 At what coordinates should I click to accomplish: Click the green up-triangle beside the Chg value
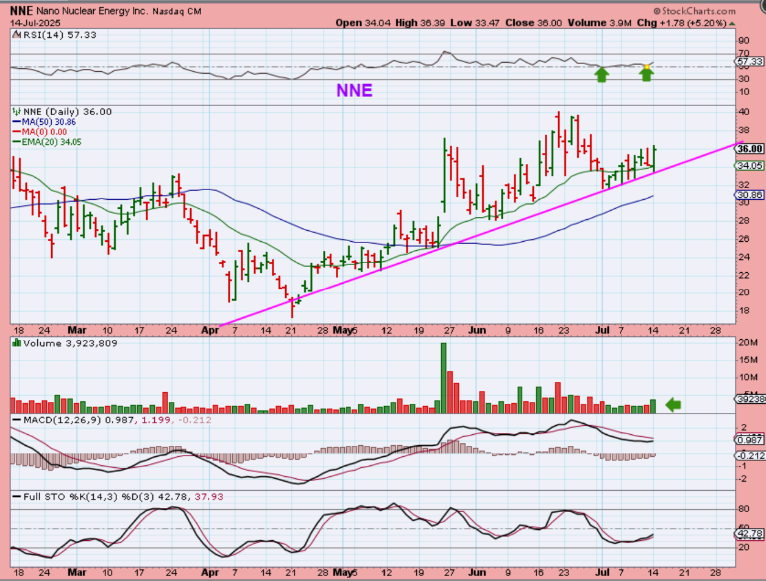[732, 23]
